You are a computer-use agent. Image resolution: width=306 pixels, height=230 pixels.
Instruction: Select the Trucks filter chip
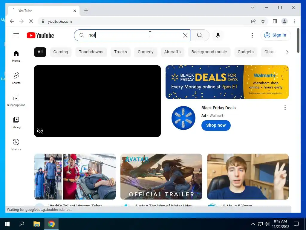[121, 52]
